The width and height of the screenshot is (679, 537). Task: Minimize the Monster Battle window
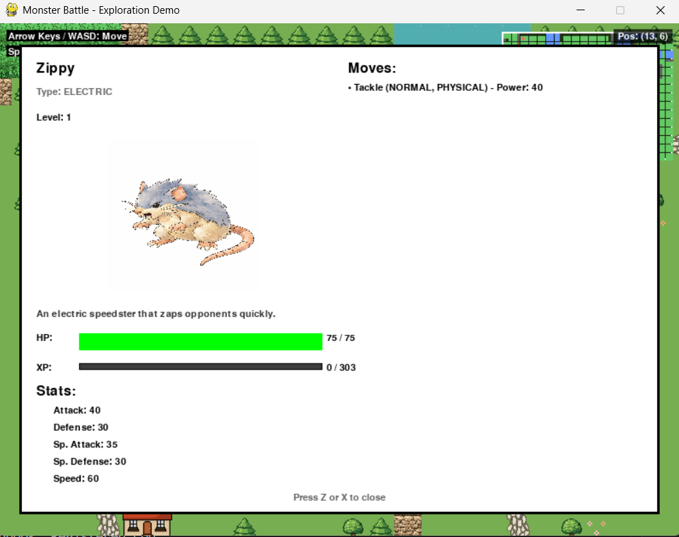pos(581,10)
